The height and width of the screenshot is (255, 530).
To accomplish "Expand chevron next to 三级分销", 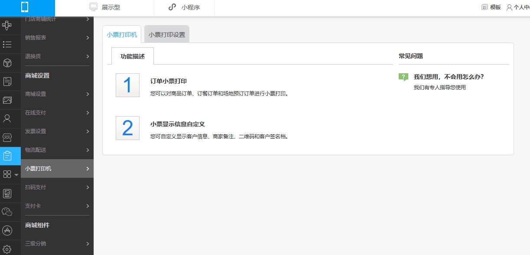I will point(88,244).
